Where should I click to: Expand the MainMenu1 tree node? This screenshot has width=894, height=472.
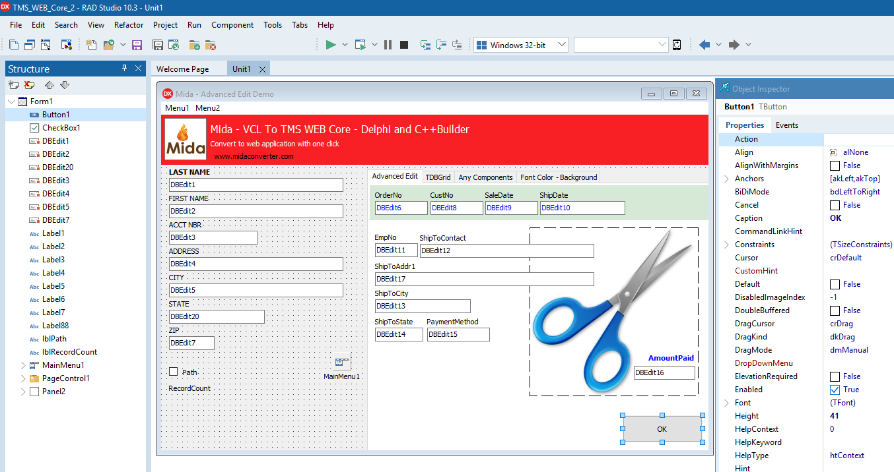coord(23,365)
